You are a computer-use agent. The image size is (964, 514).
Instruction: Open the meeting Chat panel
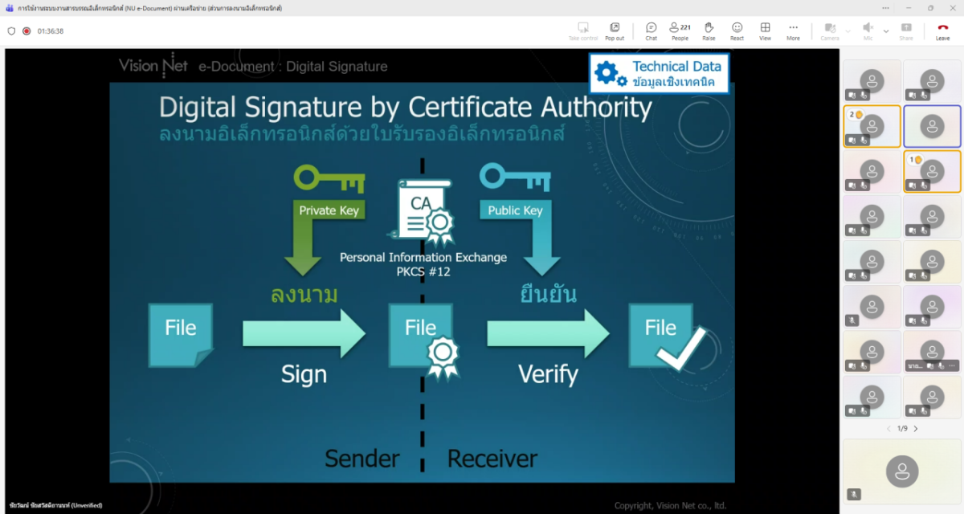pyautogui.click(x=651, y=31)
